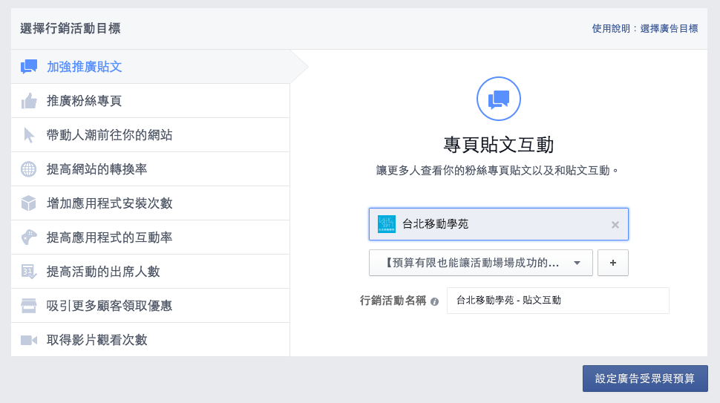This screenshot has width=720, height=403.
Task: Click the 設定廣告受眾與預算 button
Action: pyautogui.click(x=645, y=379)
